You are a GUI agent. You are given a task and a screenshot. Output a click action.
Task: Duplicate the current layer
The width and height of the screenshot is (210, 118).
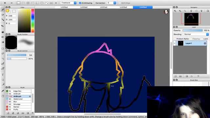point(187,76)
